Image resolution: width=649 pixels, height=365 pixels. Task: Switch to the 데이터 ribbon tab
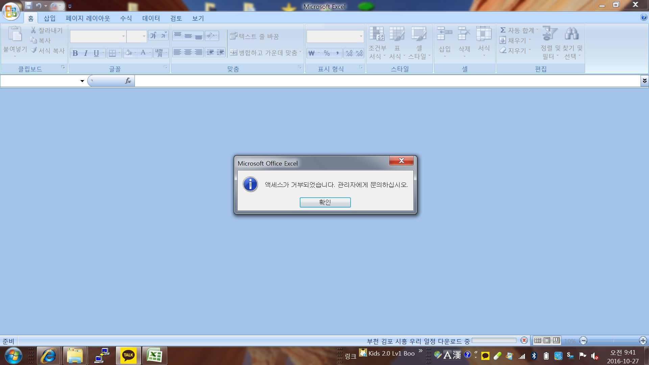[x=151, y=18]
